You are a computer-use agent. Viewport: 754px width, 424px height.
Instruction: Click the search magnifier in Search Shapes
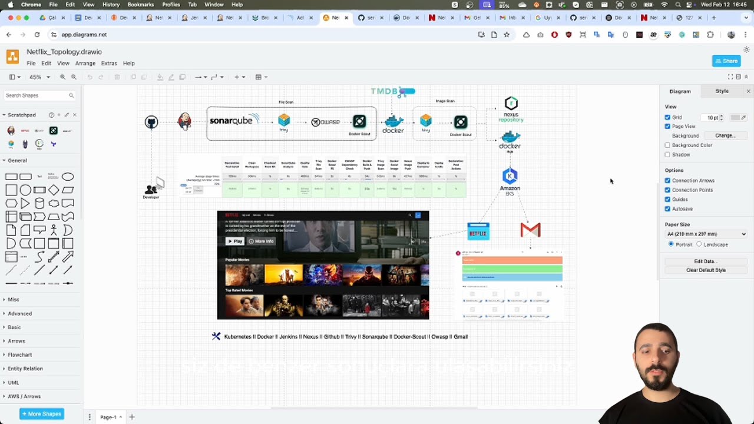tap(71, 95)
